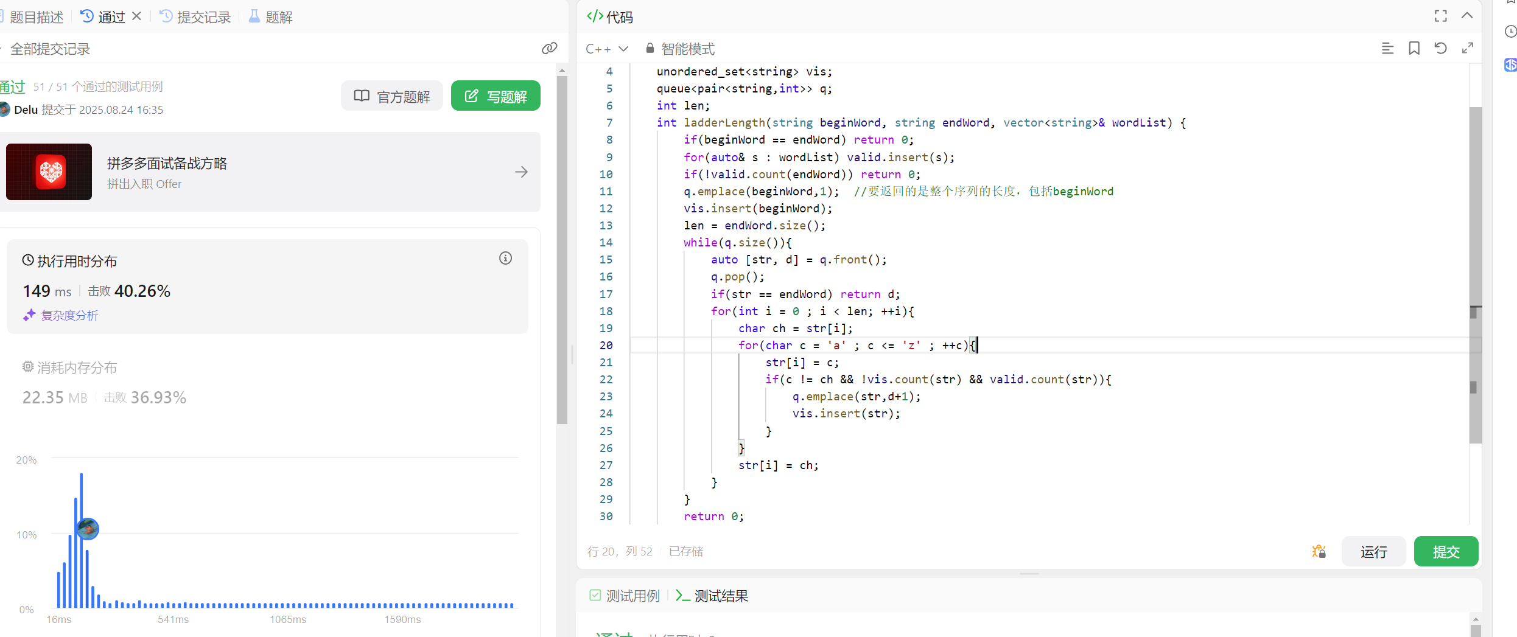Run the code with 运行 button
The height and width of the screenshot is (637, 1517).
click(x=1373, y=551)
